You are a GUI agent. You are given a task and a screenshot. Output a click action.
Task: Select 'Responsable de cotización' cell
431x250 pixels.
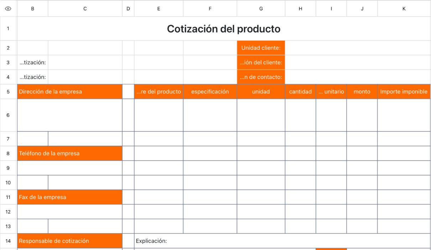(70, 241)
